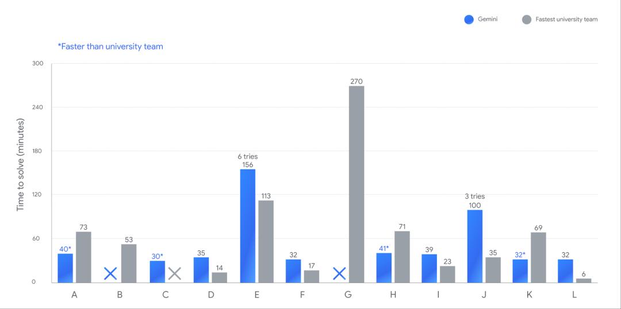
Task: Click the gray X mark for problem C
Action: click(175, 273)
